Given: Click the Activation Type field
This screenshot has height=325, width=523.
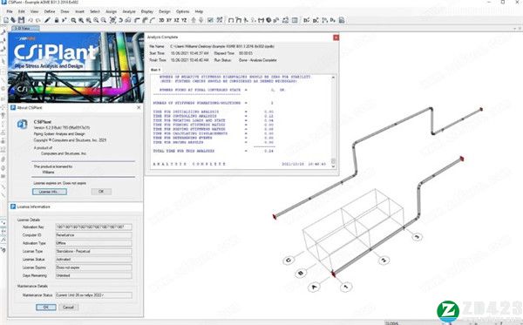Looking at the screenshot, I should (93, 243).
